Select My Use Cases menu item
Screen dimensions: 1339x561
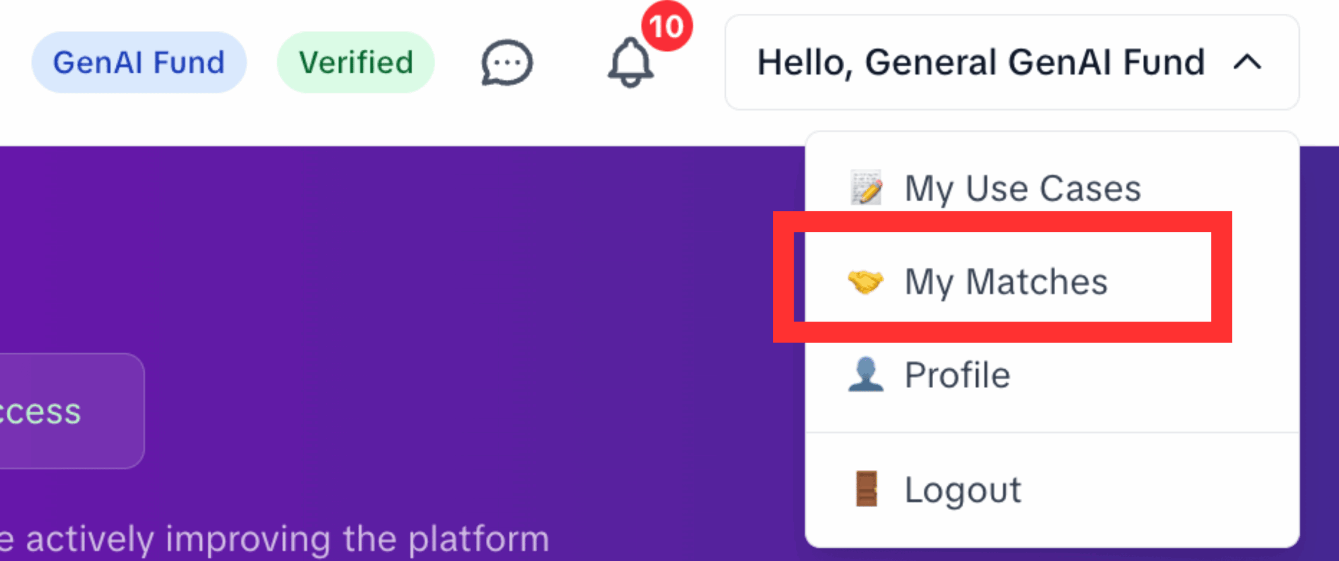click(1052, 188)
